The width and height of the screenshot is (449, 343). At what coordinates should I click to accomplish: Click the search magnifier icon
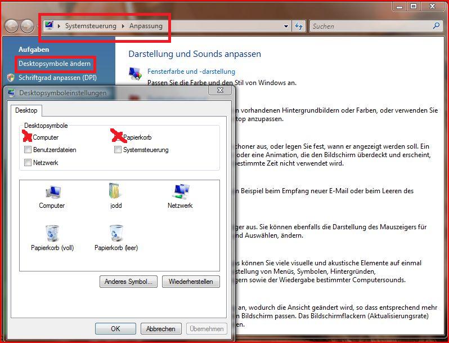(436, 26)
